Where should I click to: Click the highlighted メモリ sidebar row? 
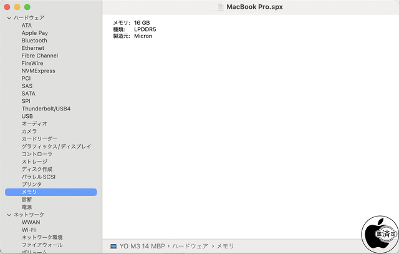(51, 192)
